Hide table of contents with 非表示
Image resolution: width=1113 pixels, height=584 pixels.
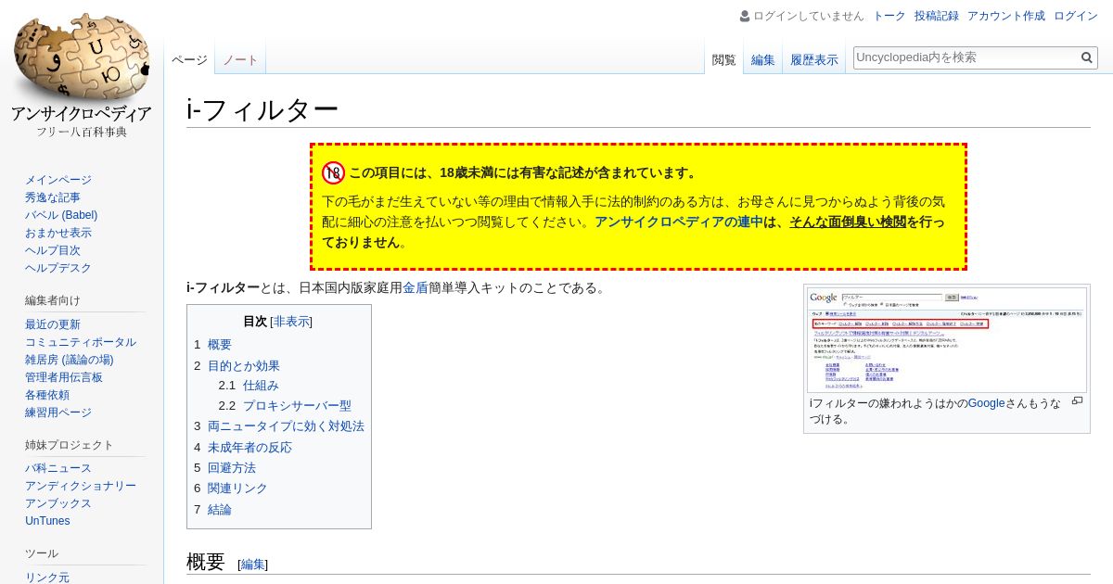[292, 322]
